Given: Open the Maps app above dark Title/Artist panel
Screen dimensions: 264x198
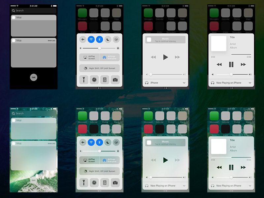Looking at the screenshot, I should 248,13.
